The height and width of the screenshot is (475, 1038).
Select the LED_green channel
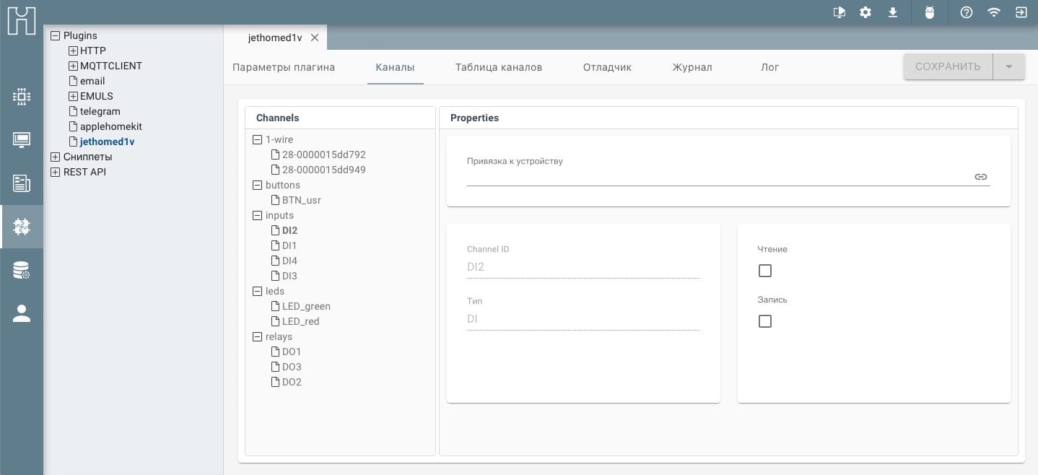(305, 306)
